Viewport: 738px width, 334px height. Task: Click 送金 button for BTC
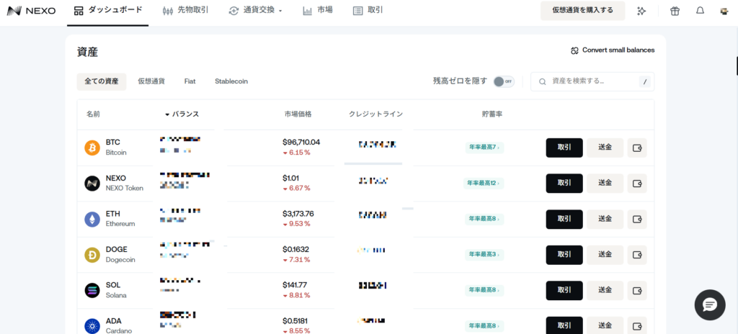(605, 148)
